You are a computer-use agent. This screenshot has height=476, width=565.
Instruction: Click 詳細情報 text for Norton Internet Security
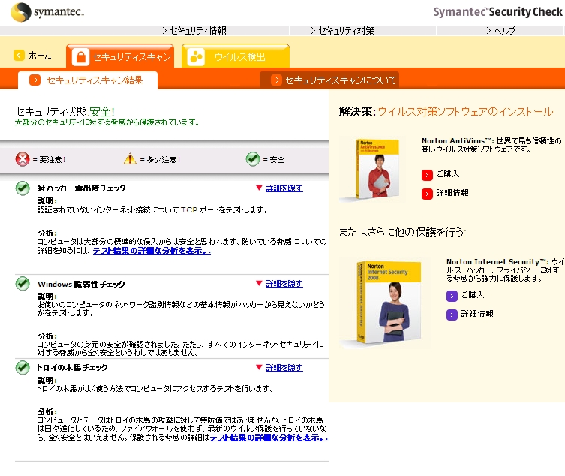click(x=477, y=314)
